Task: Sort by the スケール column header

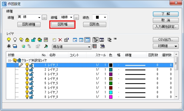Action: point(97,55)
